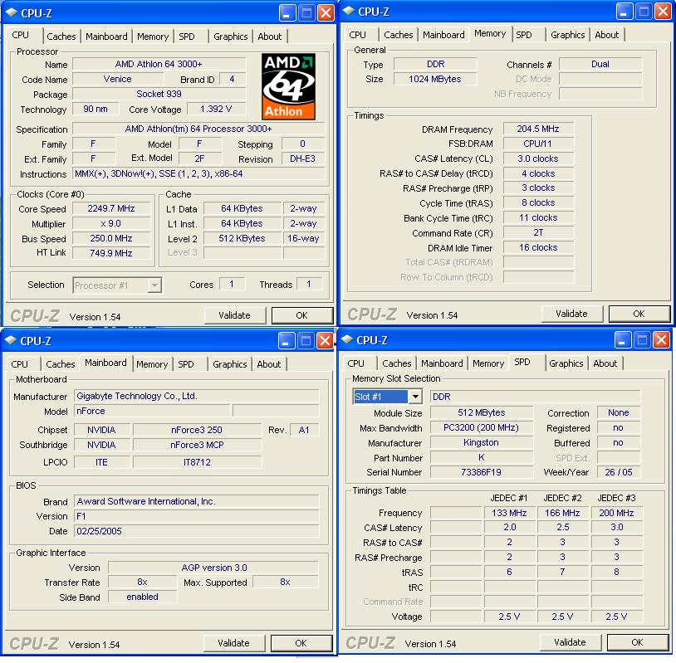
Task: Switch to CPU tab in Mainboard window
Action: click(x=20, y=364)
